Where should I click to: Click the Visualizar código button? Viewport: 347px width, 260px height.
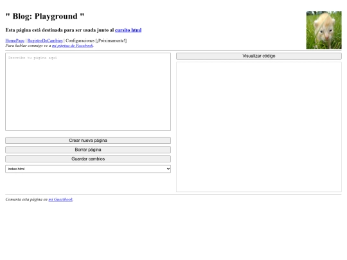[259, 56]
